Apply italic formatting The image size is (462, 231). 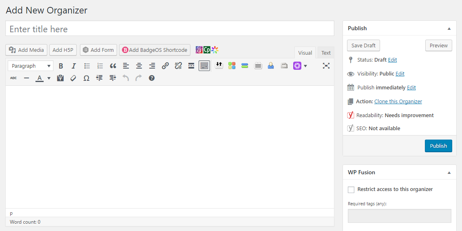click(74, 66)
